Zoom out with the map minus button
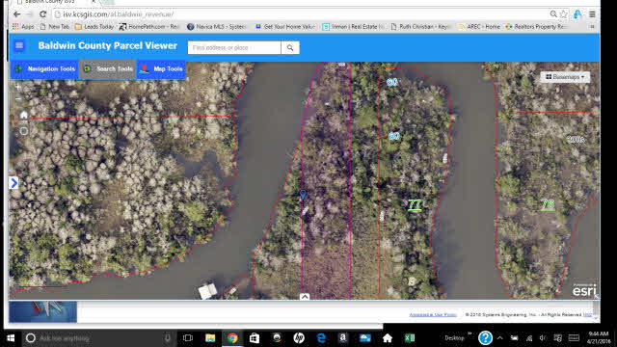 click(x=18, y=99)
